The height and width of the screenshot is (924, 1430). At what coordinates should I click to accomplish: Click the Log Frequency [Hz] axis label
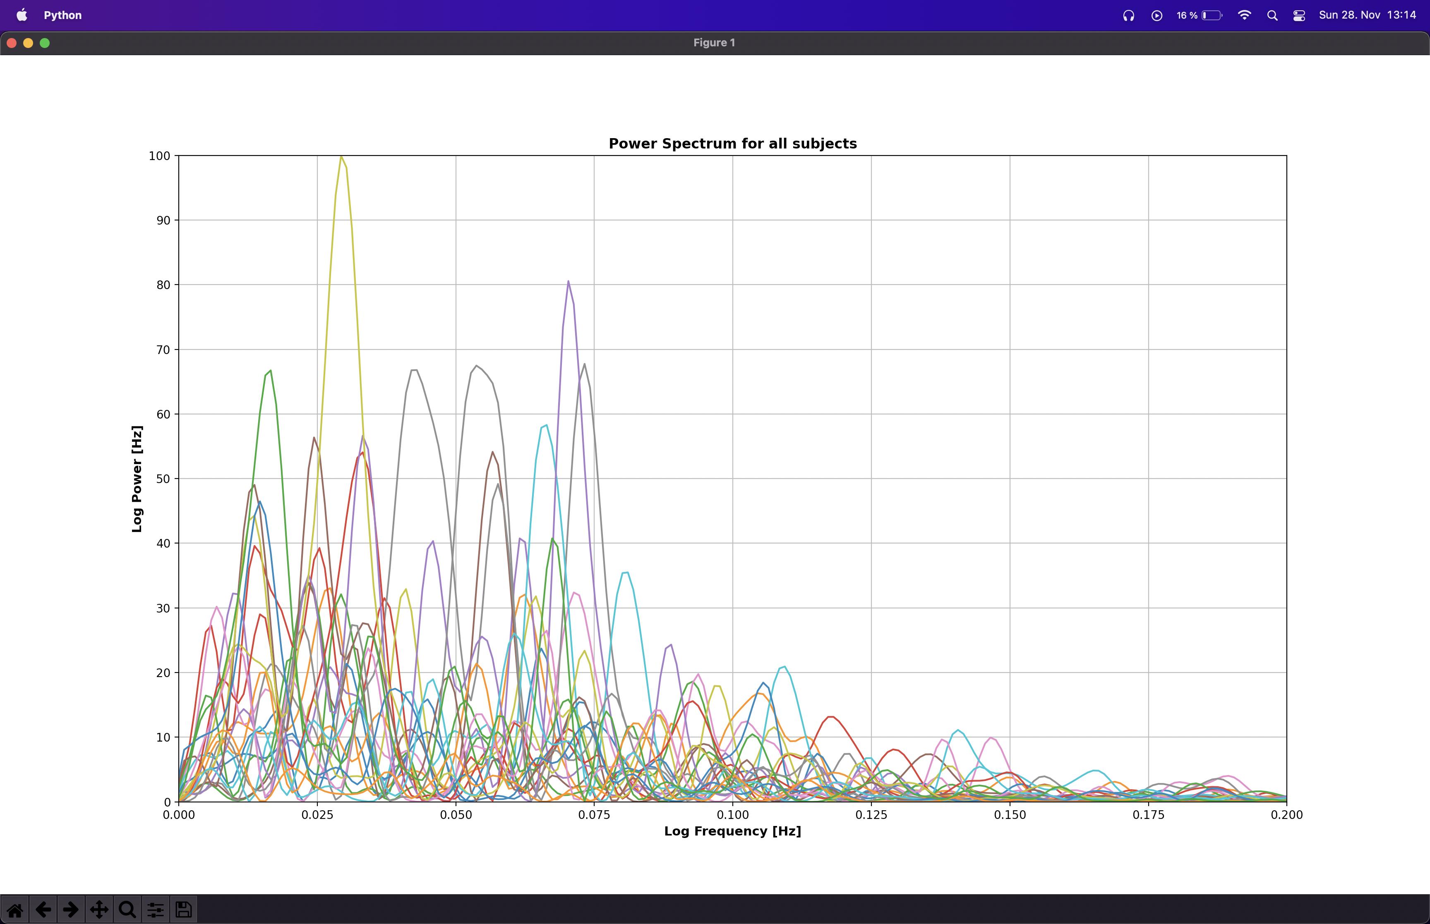click(733, 831)
